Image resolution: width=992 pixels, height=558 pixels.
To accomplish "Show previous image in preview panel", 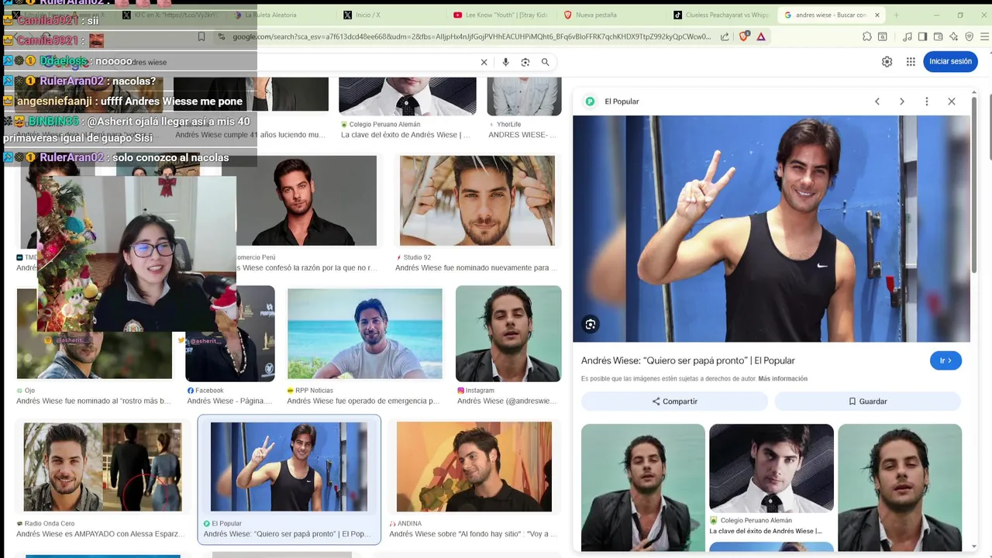I will pos(877,102).
